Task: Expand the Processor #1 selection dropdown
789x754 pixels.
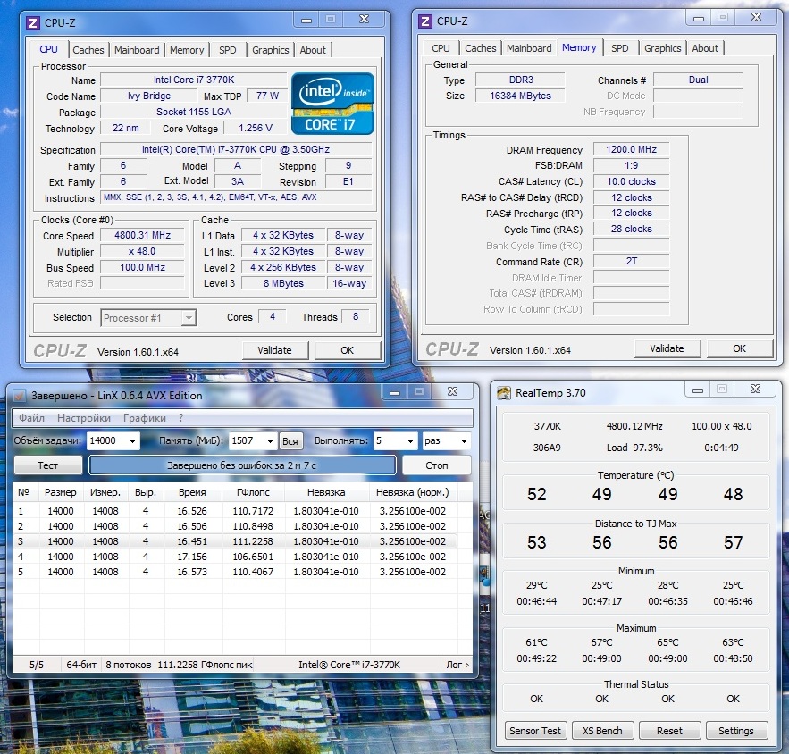Action: pyautogui.click(x=189, y=318)
